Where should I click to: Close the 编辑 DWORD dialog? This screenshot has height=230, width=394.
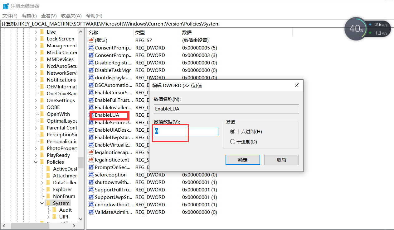point(297,85)
